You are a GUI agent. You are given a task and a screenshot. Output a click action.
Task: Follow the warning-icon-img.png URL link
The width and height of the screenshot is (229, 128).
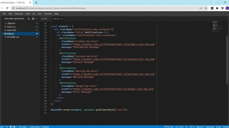tap(114, 74)
